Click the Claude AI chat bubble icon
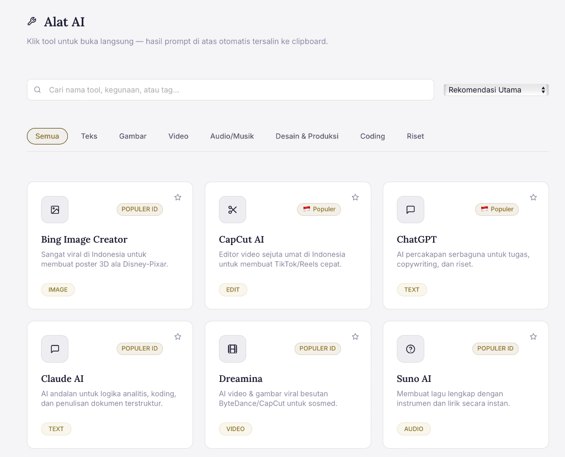This screenshot has height=457, width=565. 55,349
